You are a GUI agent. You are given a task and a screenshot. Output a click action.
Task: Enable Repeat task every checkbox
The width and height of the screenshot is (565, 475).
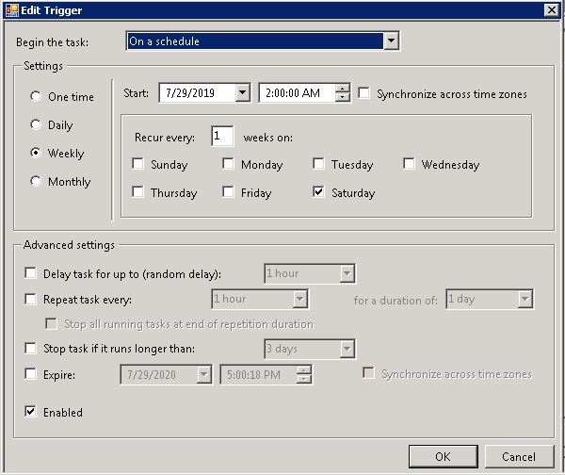point(31,299)
